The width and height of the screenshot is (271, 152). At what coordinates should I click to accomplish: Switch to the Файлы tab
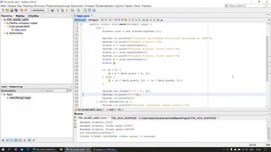20,16
